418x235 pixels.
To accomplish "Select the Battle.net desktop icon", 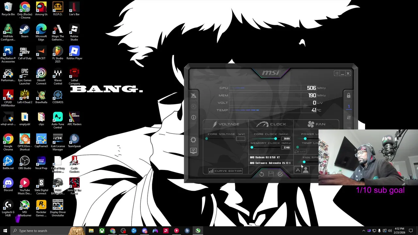I will (x=8, y=163).
